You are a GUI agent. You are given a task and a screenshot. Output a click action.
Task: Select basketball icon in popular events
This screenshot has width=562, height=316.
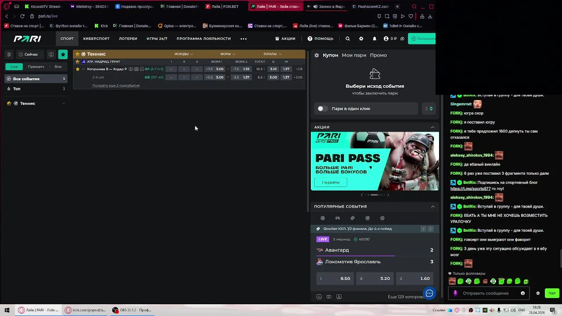tap(382, 218)
